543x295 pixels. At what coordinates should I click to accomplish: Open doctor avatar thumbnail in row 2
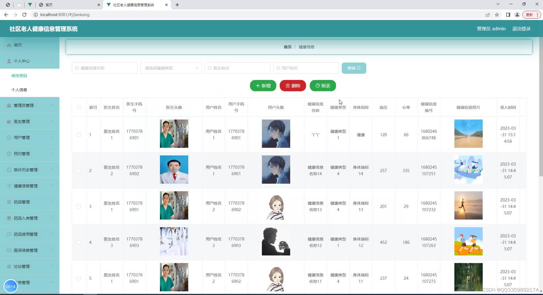174,170
